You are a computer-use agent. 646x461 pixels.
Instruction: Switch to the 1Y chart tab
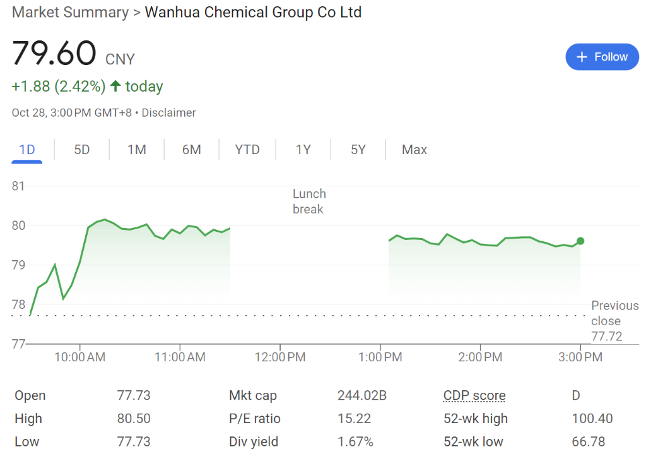tap(303, 150)
